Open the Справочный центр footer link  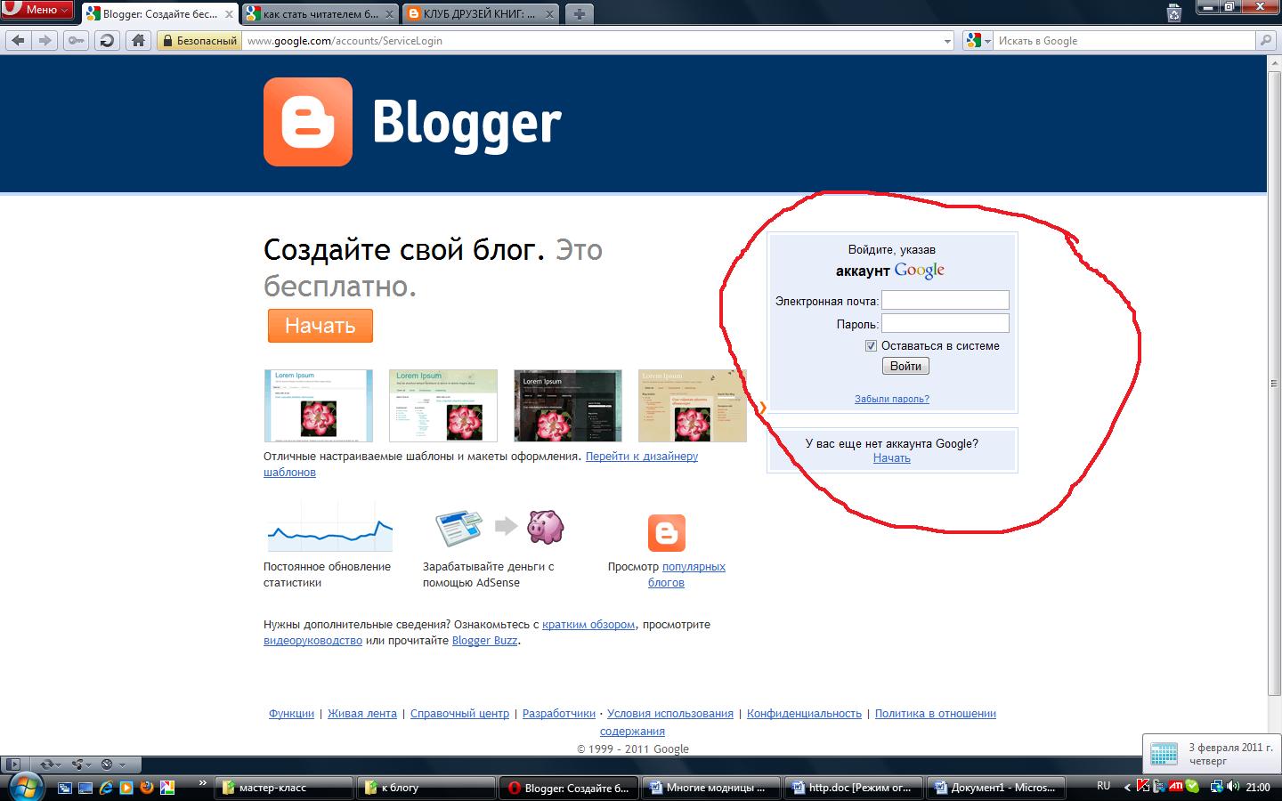click(459, 714)
